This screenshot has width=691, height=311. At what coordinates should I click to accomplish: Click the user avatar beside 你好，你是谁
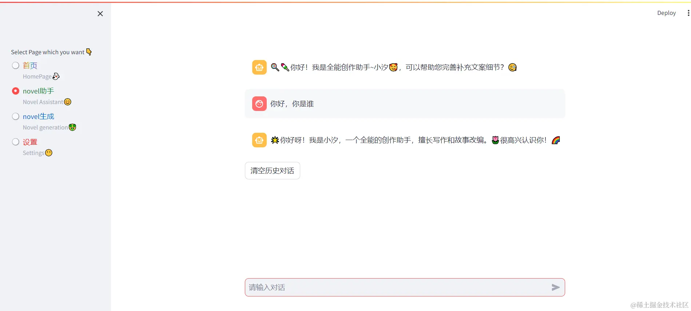[x=259, y=104]
